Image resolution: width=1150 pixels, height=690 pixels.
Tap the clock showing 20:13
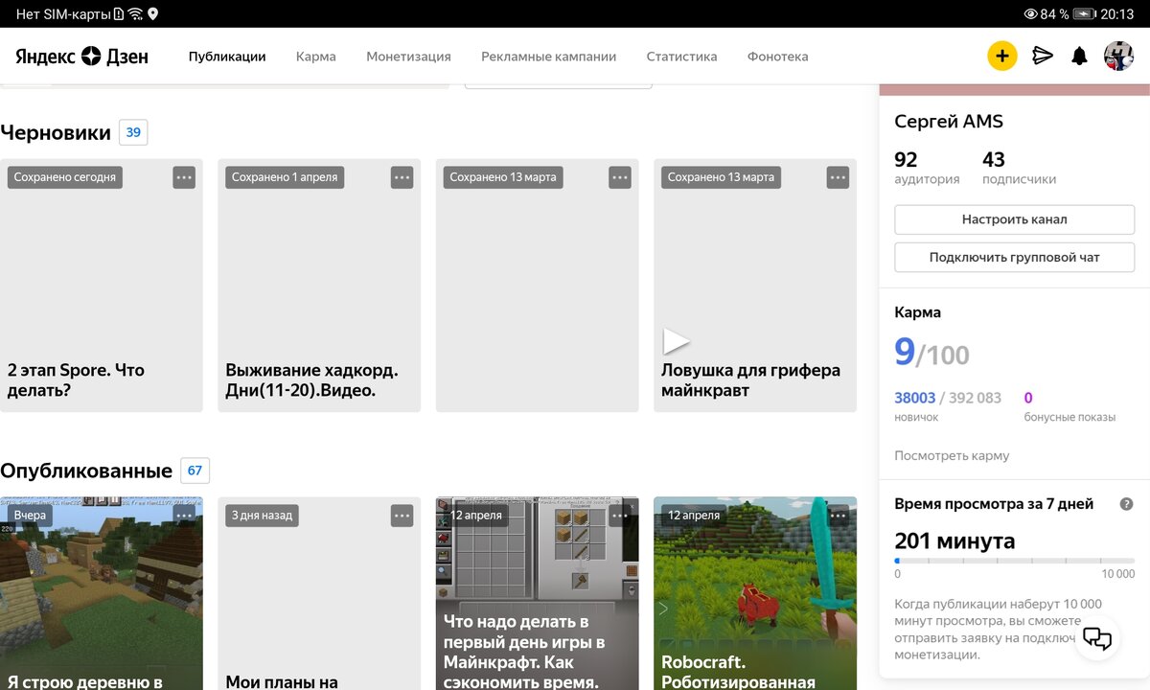coord(1117,13)
